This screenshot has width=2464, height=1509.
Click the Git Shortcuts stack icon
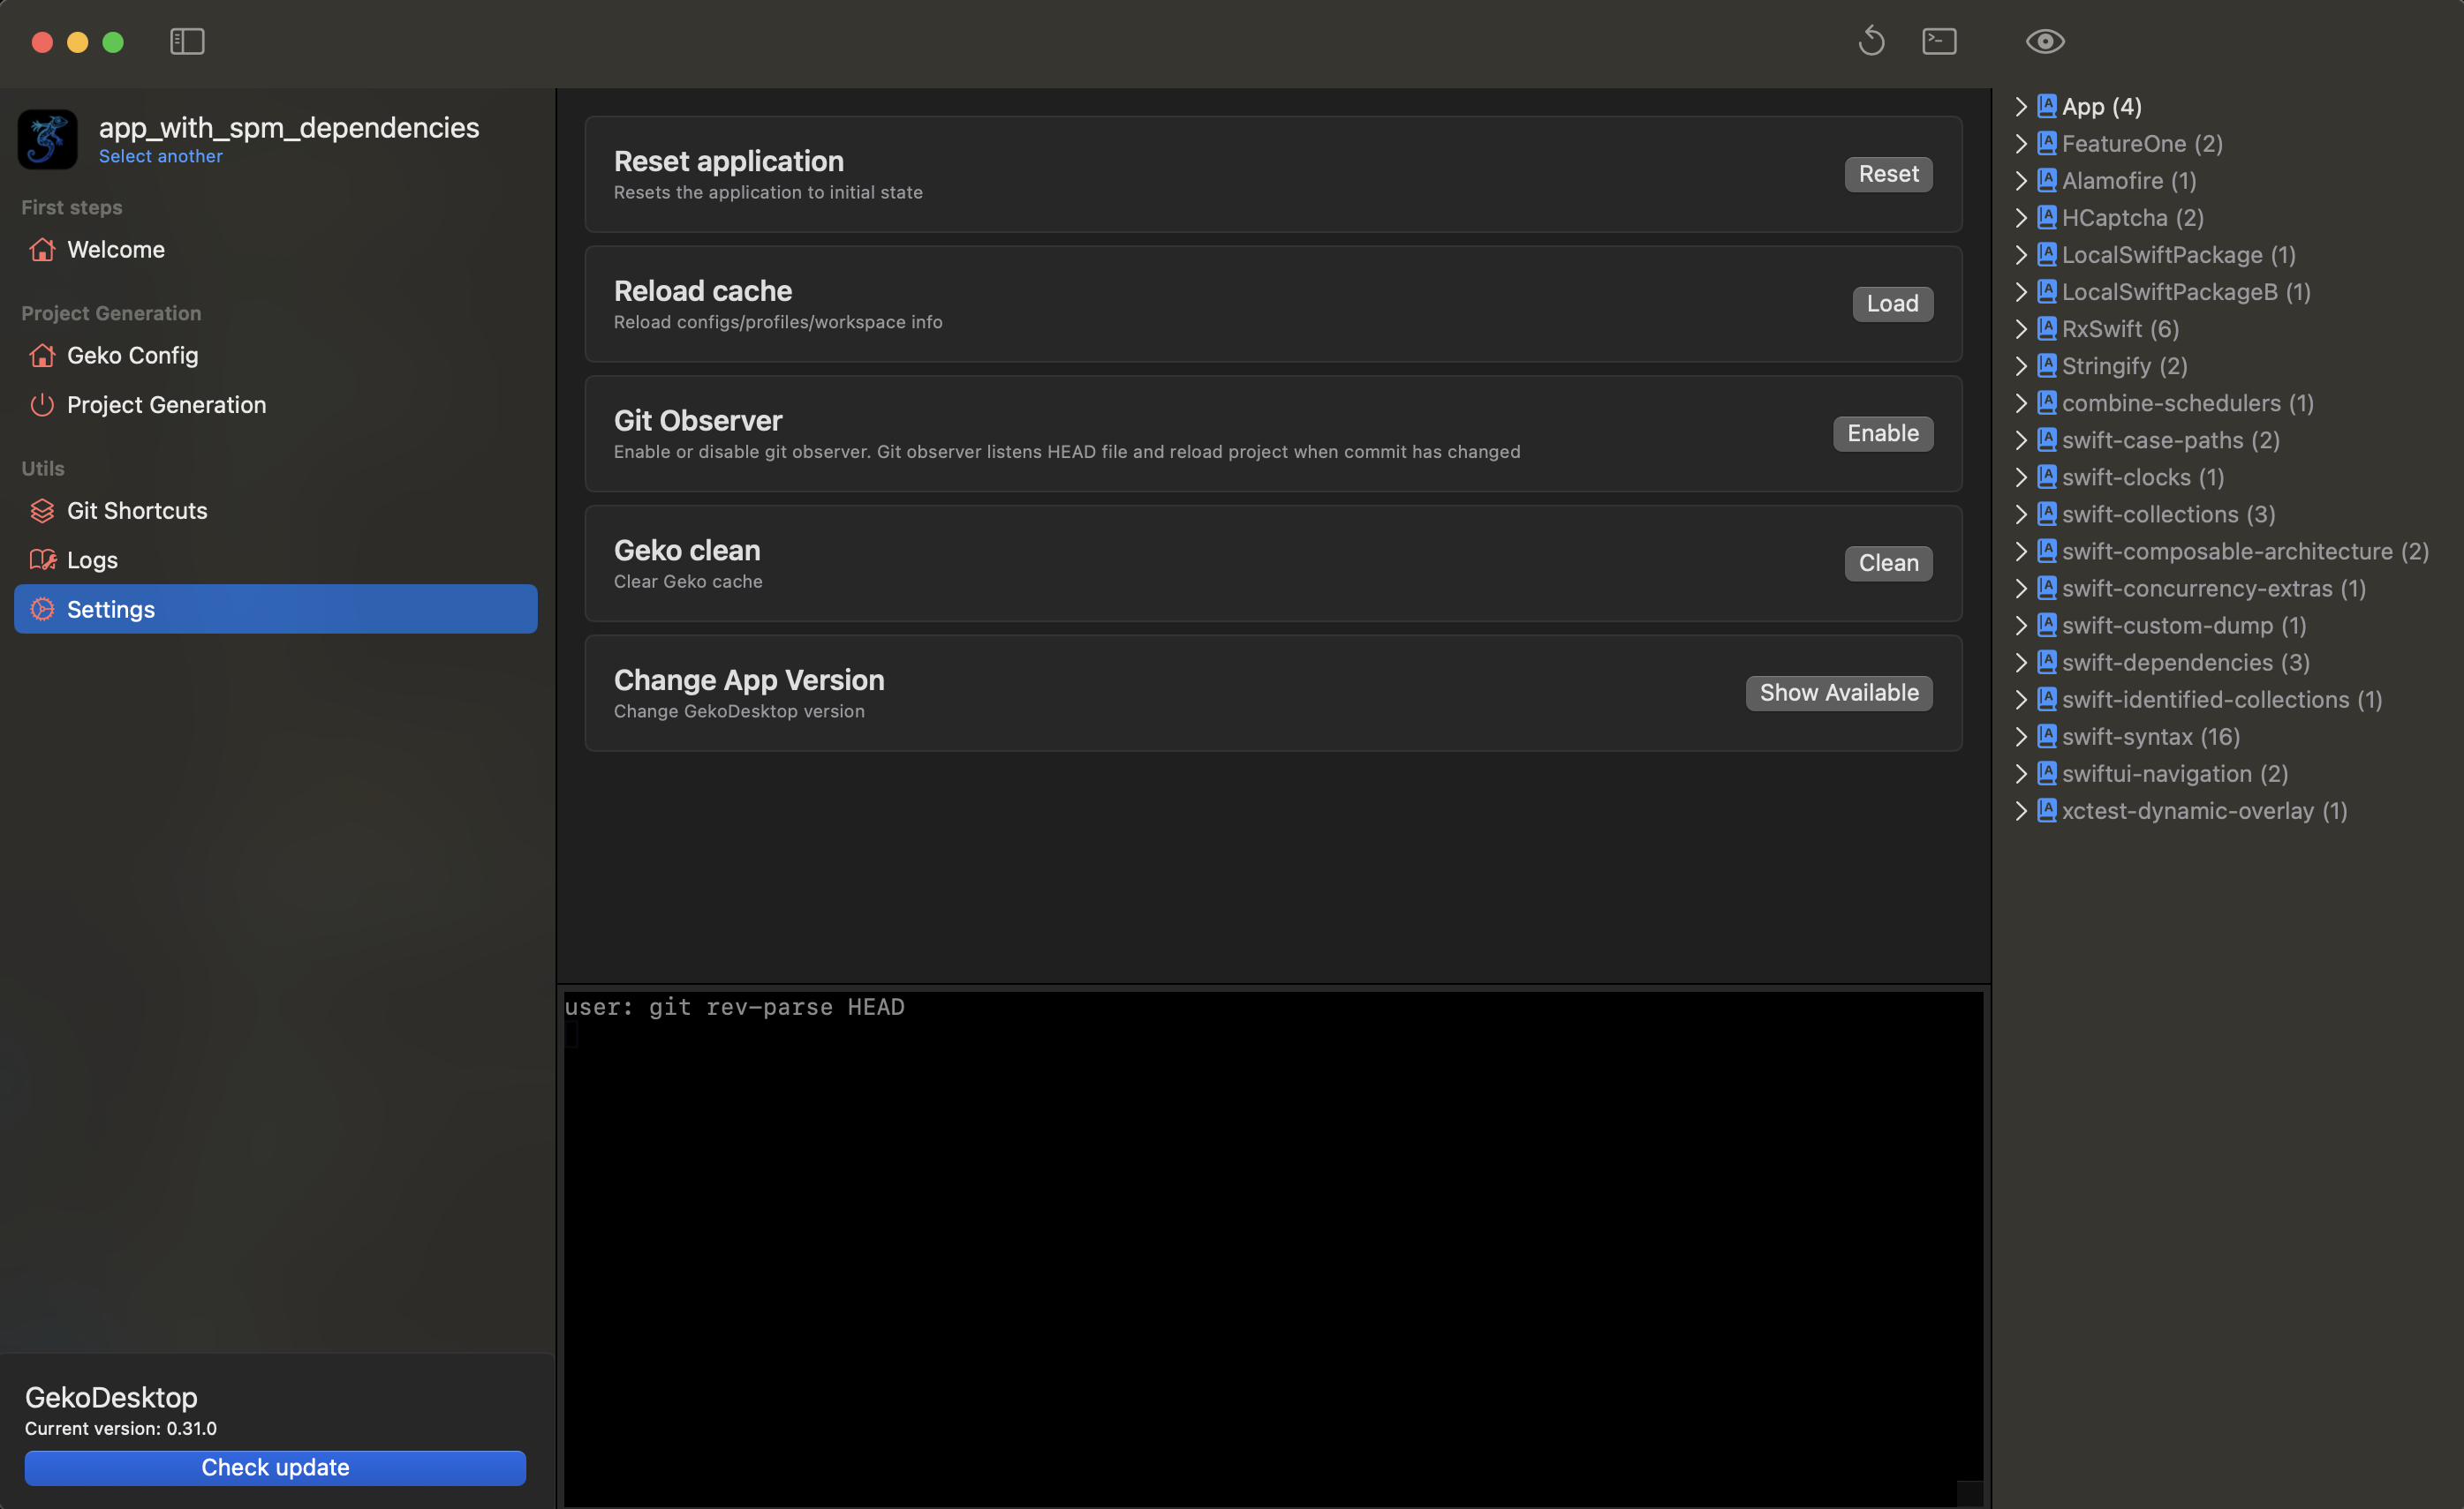42,511
